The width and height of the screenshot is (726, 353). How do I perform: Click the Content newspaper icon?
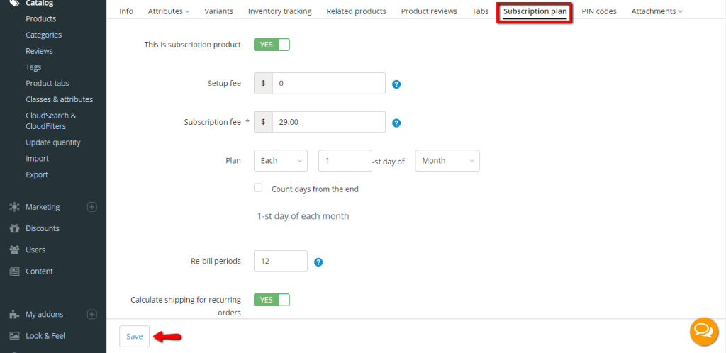(14, 271)
